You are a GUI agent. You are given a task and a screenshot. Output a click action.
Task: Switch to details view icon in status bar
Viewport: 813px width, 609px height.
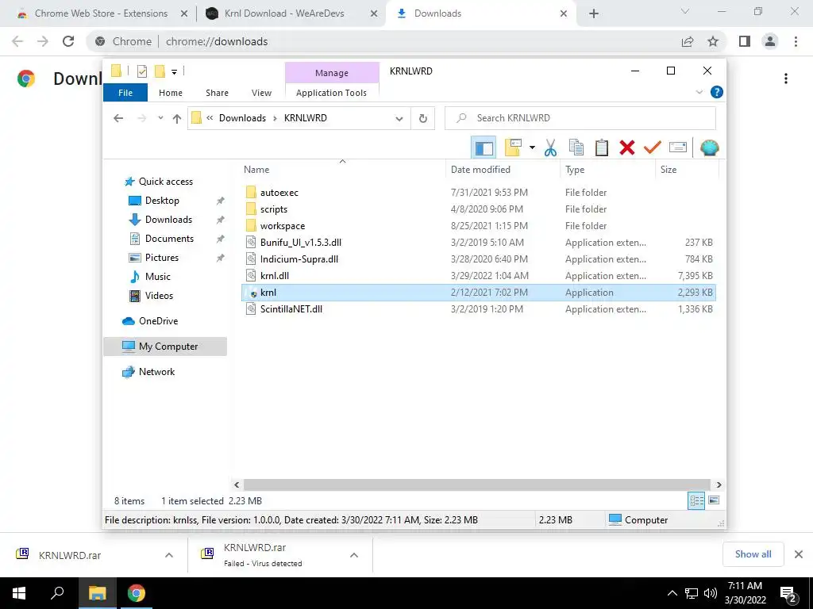696,501
